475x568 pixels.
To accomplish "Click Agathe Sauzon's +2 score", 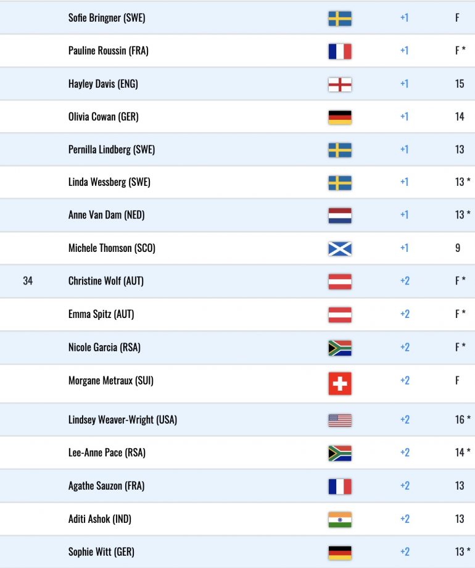I will click(405, 485).
